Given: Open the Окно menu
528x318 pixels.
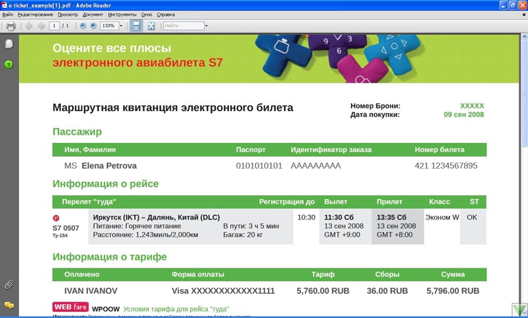Looking at the screenshot, I should (147, 15).
